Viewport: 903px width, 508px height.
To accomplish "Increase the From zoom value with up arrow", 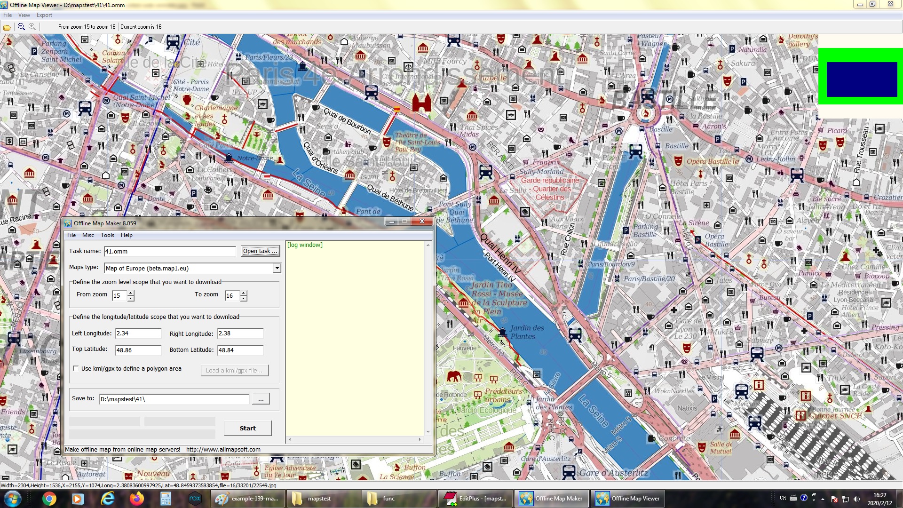I will pyautogui.click(x=131, y=293).
